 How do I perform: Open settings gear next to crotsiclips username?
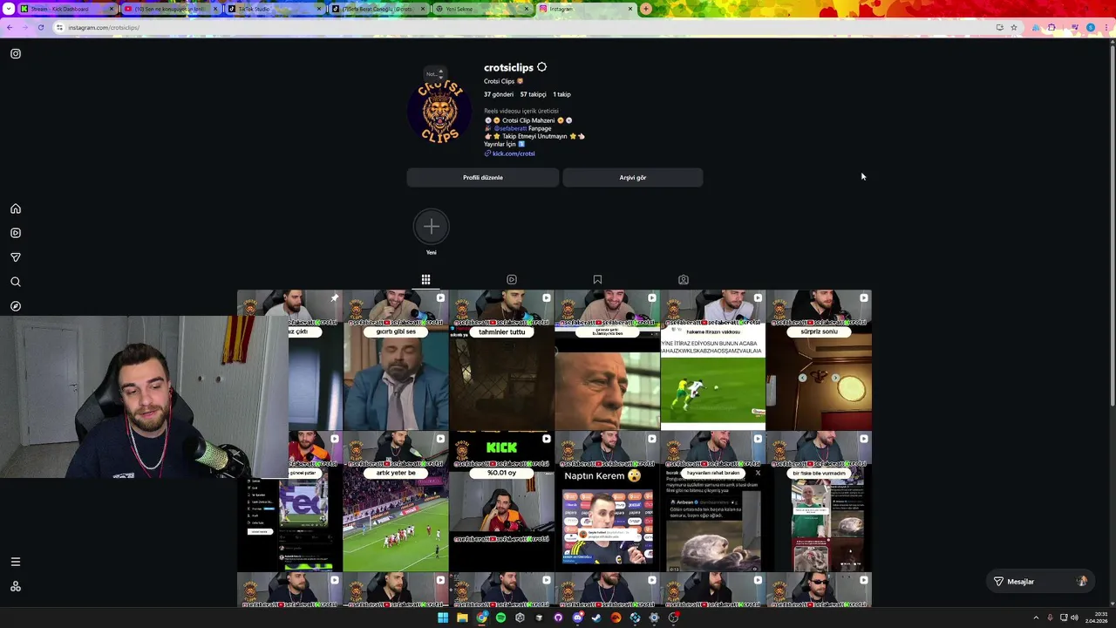[541, 67]
